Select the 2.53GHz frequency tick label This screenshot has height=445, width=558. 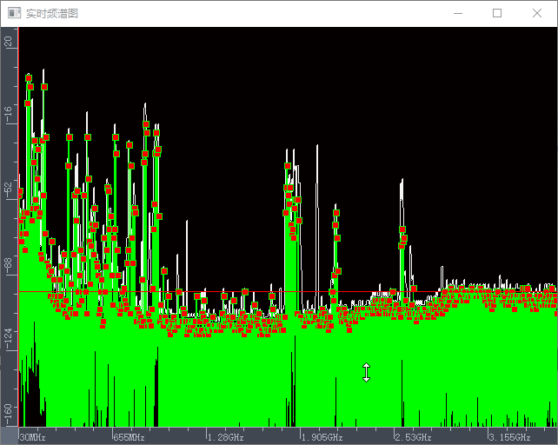413,436
